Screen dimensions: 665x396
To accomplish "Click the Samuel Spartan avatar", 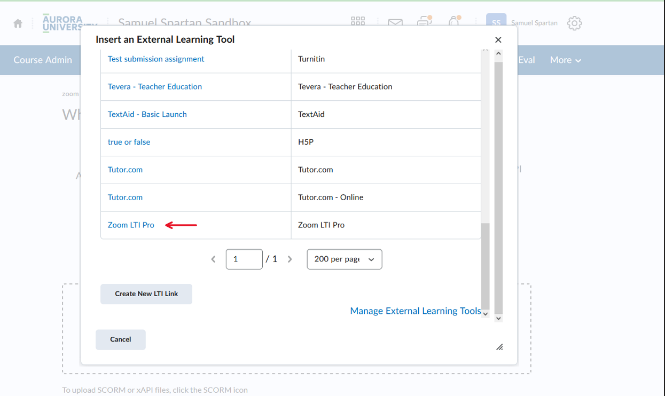I will coord(496,20).
